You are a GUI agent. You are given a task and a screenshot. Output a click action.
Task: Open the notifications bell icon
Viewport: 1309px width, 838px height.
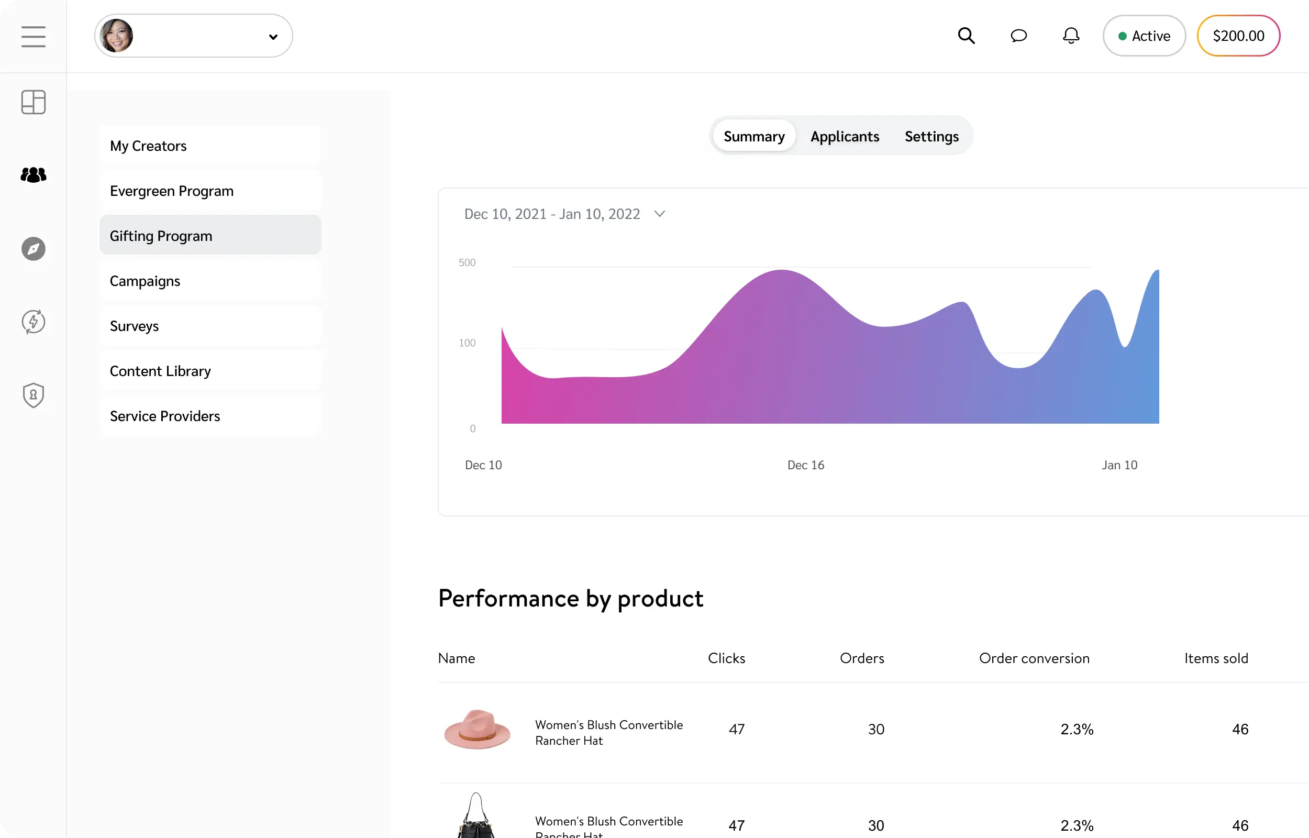(x=1071, y=36)
